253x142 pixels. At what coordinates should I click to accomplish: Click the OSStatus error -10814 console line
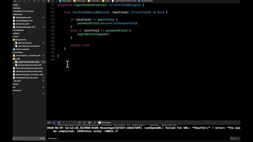click(x=86, y=131)
